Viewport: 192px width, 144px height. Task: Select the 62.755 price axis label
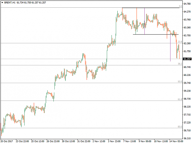click(x=187, y=35)
